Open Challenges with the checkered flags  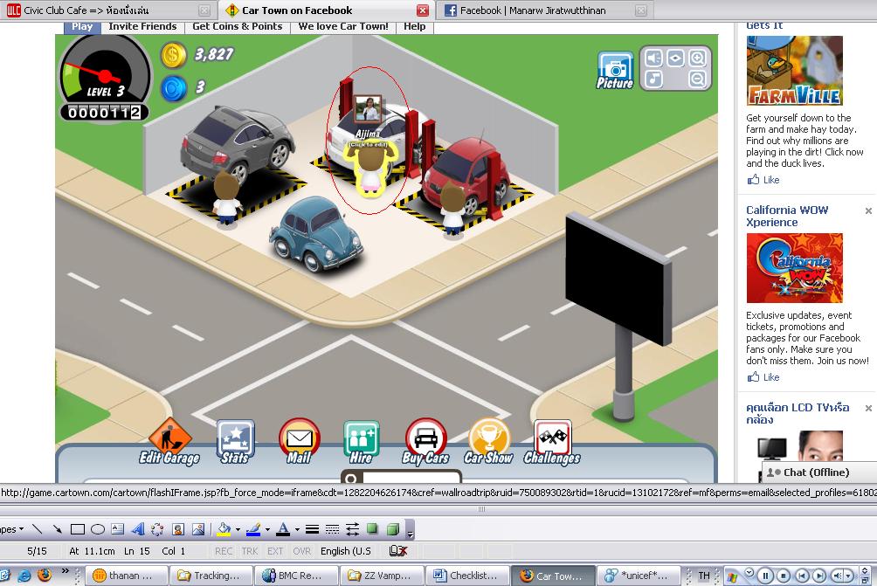click(x=552, y=441)
